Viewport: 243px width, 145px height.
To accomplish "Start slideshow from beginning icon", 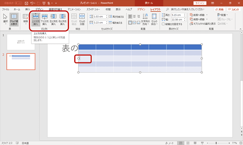I will pyautogui.click(x=44, y=3).
